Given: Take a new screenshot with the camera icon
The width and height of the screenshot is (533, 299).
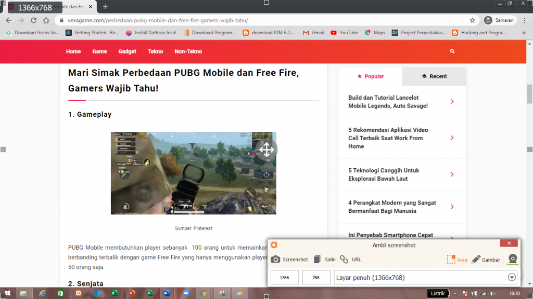Looking at the screenshot, I should [275, 260].
